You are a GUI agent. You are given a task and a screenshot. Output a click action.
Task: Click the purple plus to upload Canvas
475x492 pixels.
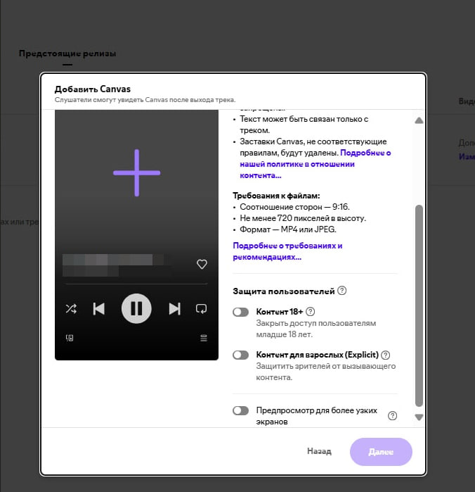[136, 173]
